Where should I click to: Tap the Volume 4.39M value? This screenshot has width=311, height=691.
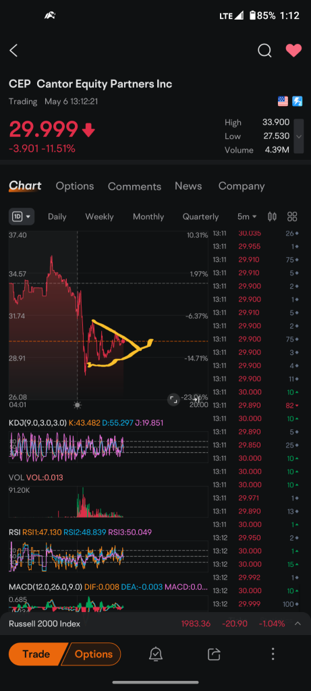277,150
